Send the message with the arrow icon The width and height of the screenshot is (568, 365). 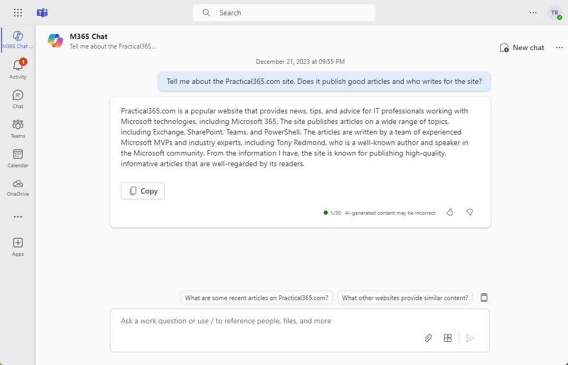pos(470,338)
